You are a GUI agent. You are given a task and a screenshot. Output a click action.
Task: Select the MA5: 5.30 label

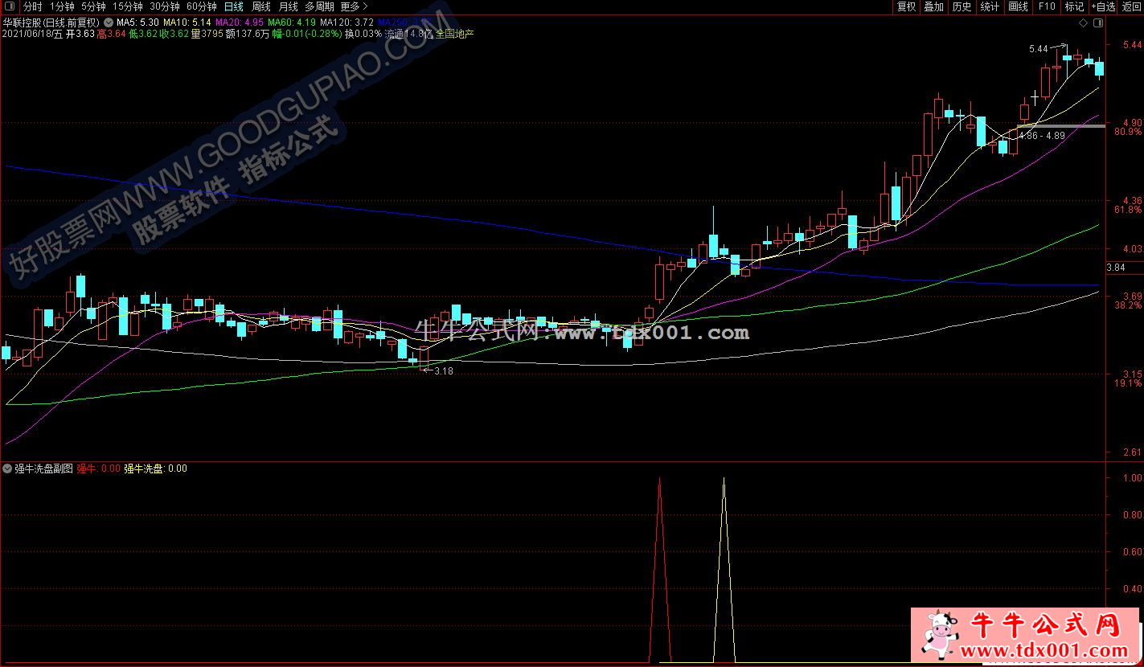[x=137, y=23]
